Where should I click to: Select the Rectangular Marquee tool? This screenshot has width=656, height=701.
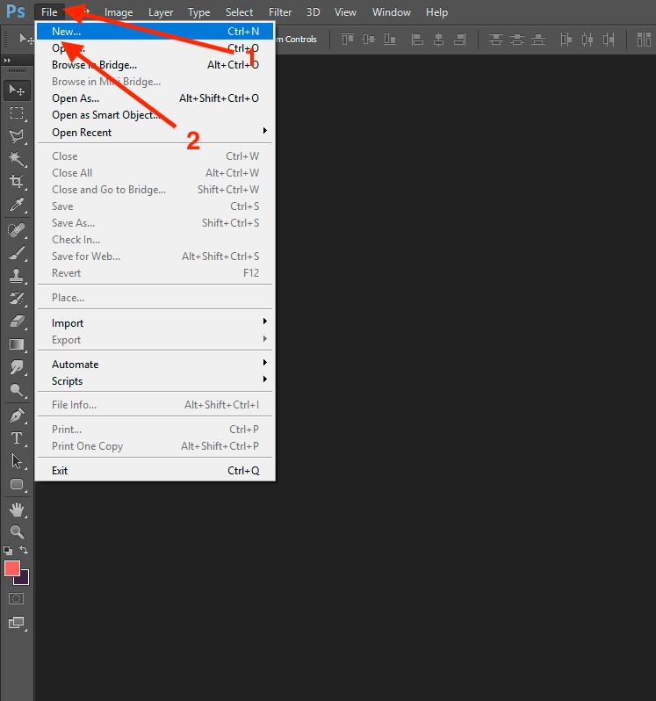pos(17,113)
